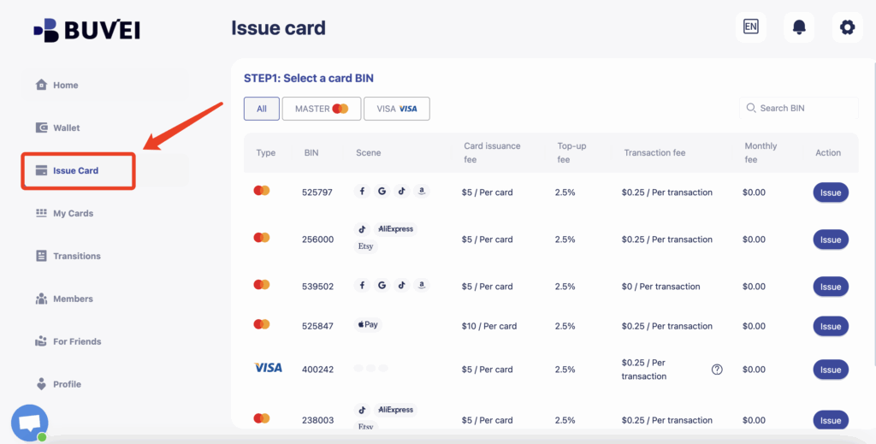Filter card BINs by VISA
This screenshot has width=876, height=444.
[396, 109]
